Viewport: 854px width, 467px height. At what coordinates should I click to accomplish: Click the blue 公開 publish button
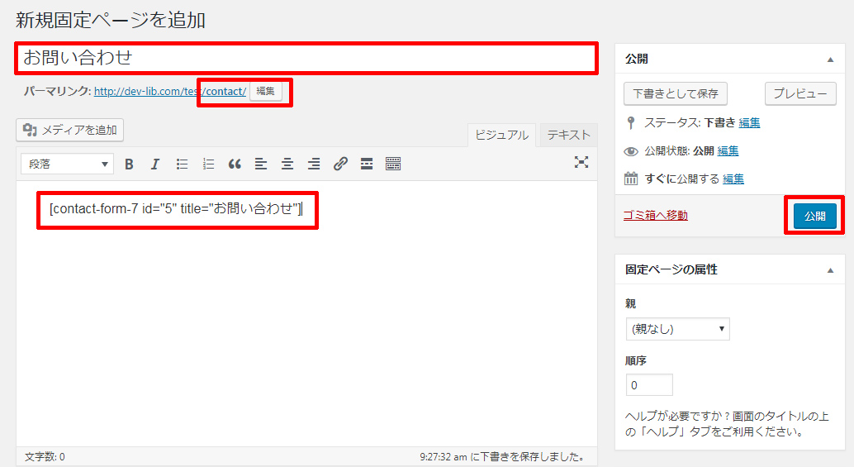(814, 216)
